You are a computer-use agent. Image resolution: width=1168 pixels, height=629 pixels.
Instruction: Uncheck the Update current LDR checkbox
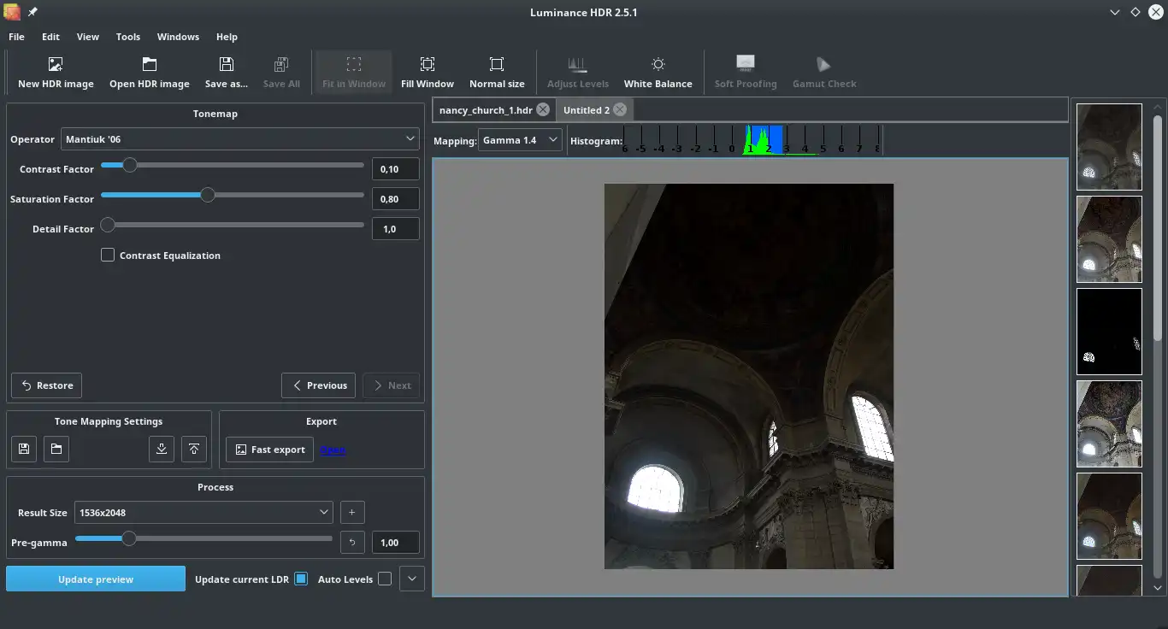pos(301,579)
